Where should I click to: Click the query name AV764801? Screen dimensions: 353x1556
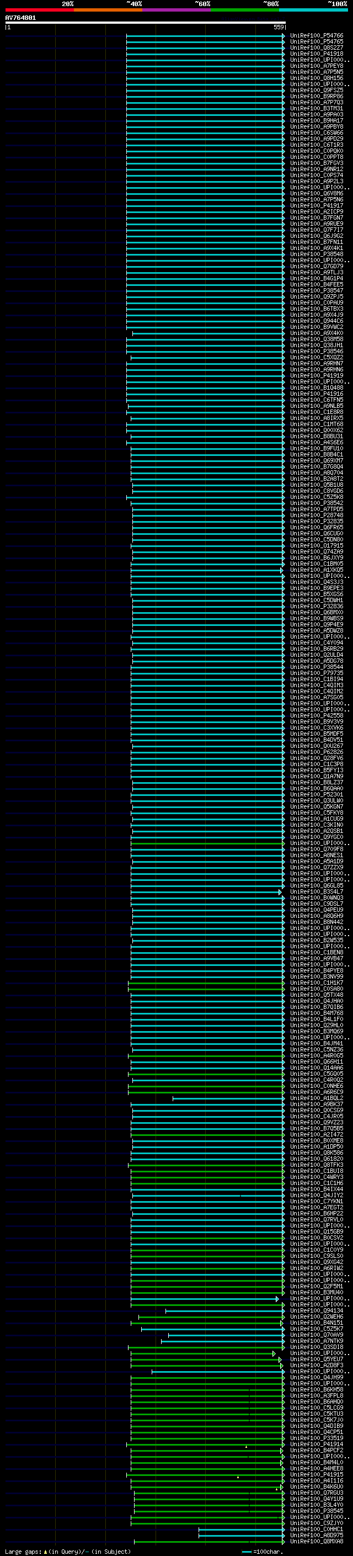point(20,18)
